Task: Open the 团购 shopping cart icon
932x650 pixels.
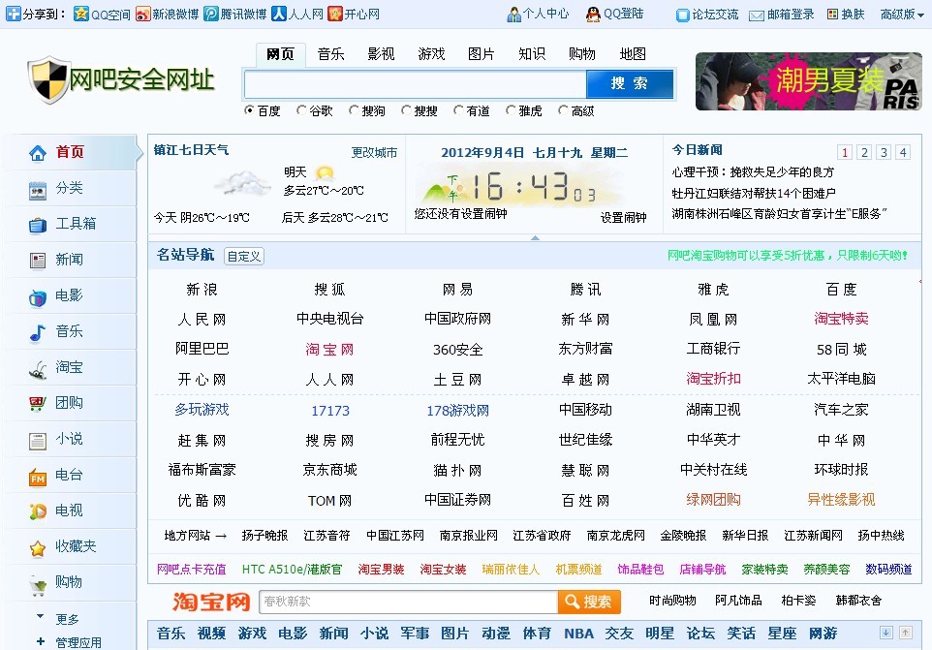Action: click(38, 404)
